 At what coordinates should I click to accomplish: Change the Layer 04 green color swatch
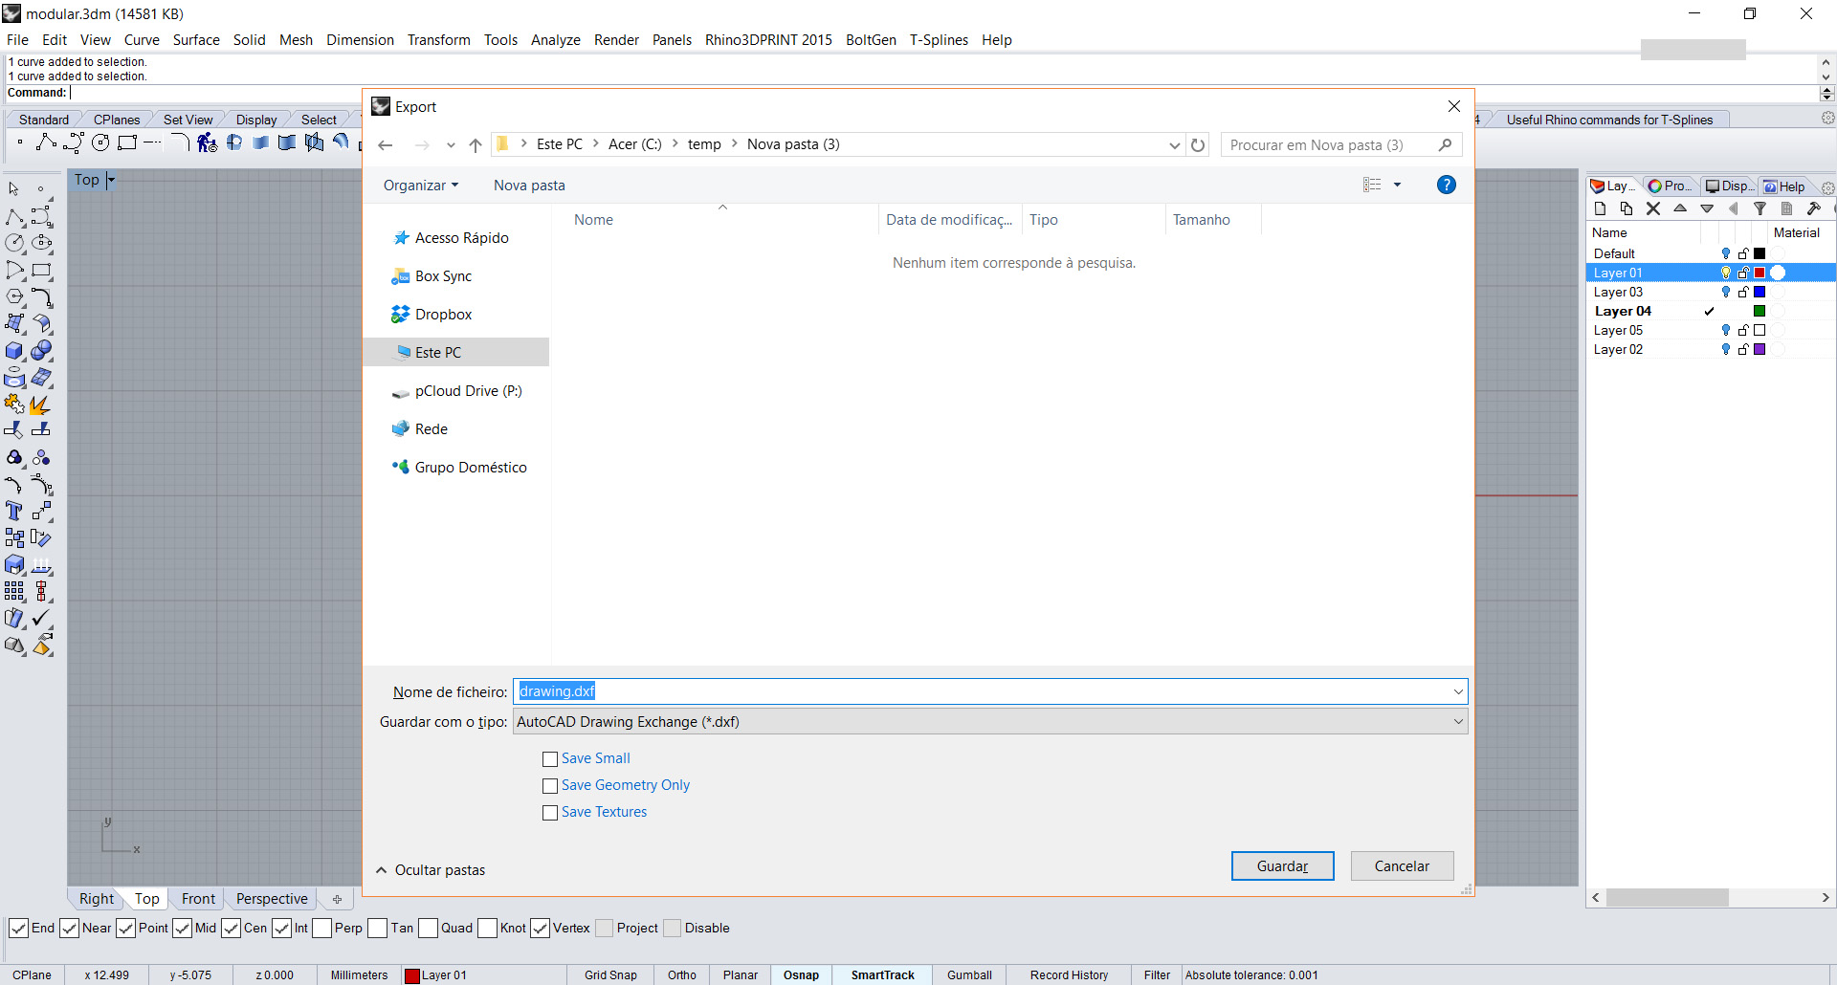point(1760,311)
